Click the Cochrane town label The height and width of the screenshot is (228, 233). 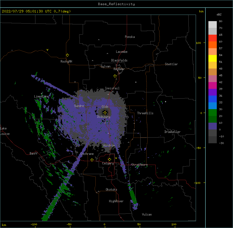(x=87, y=154)
